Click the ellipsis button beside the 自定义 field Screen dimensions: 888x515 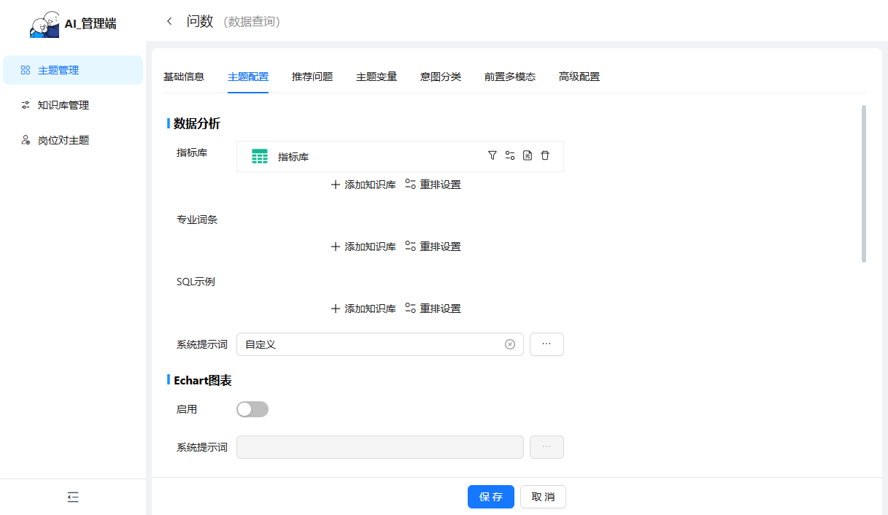pyautogui.click(x=547, y=344)
